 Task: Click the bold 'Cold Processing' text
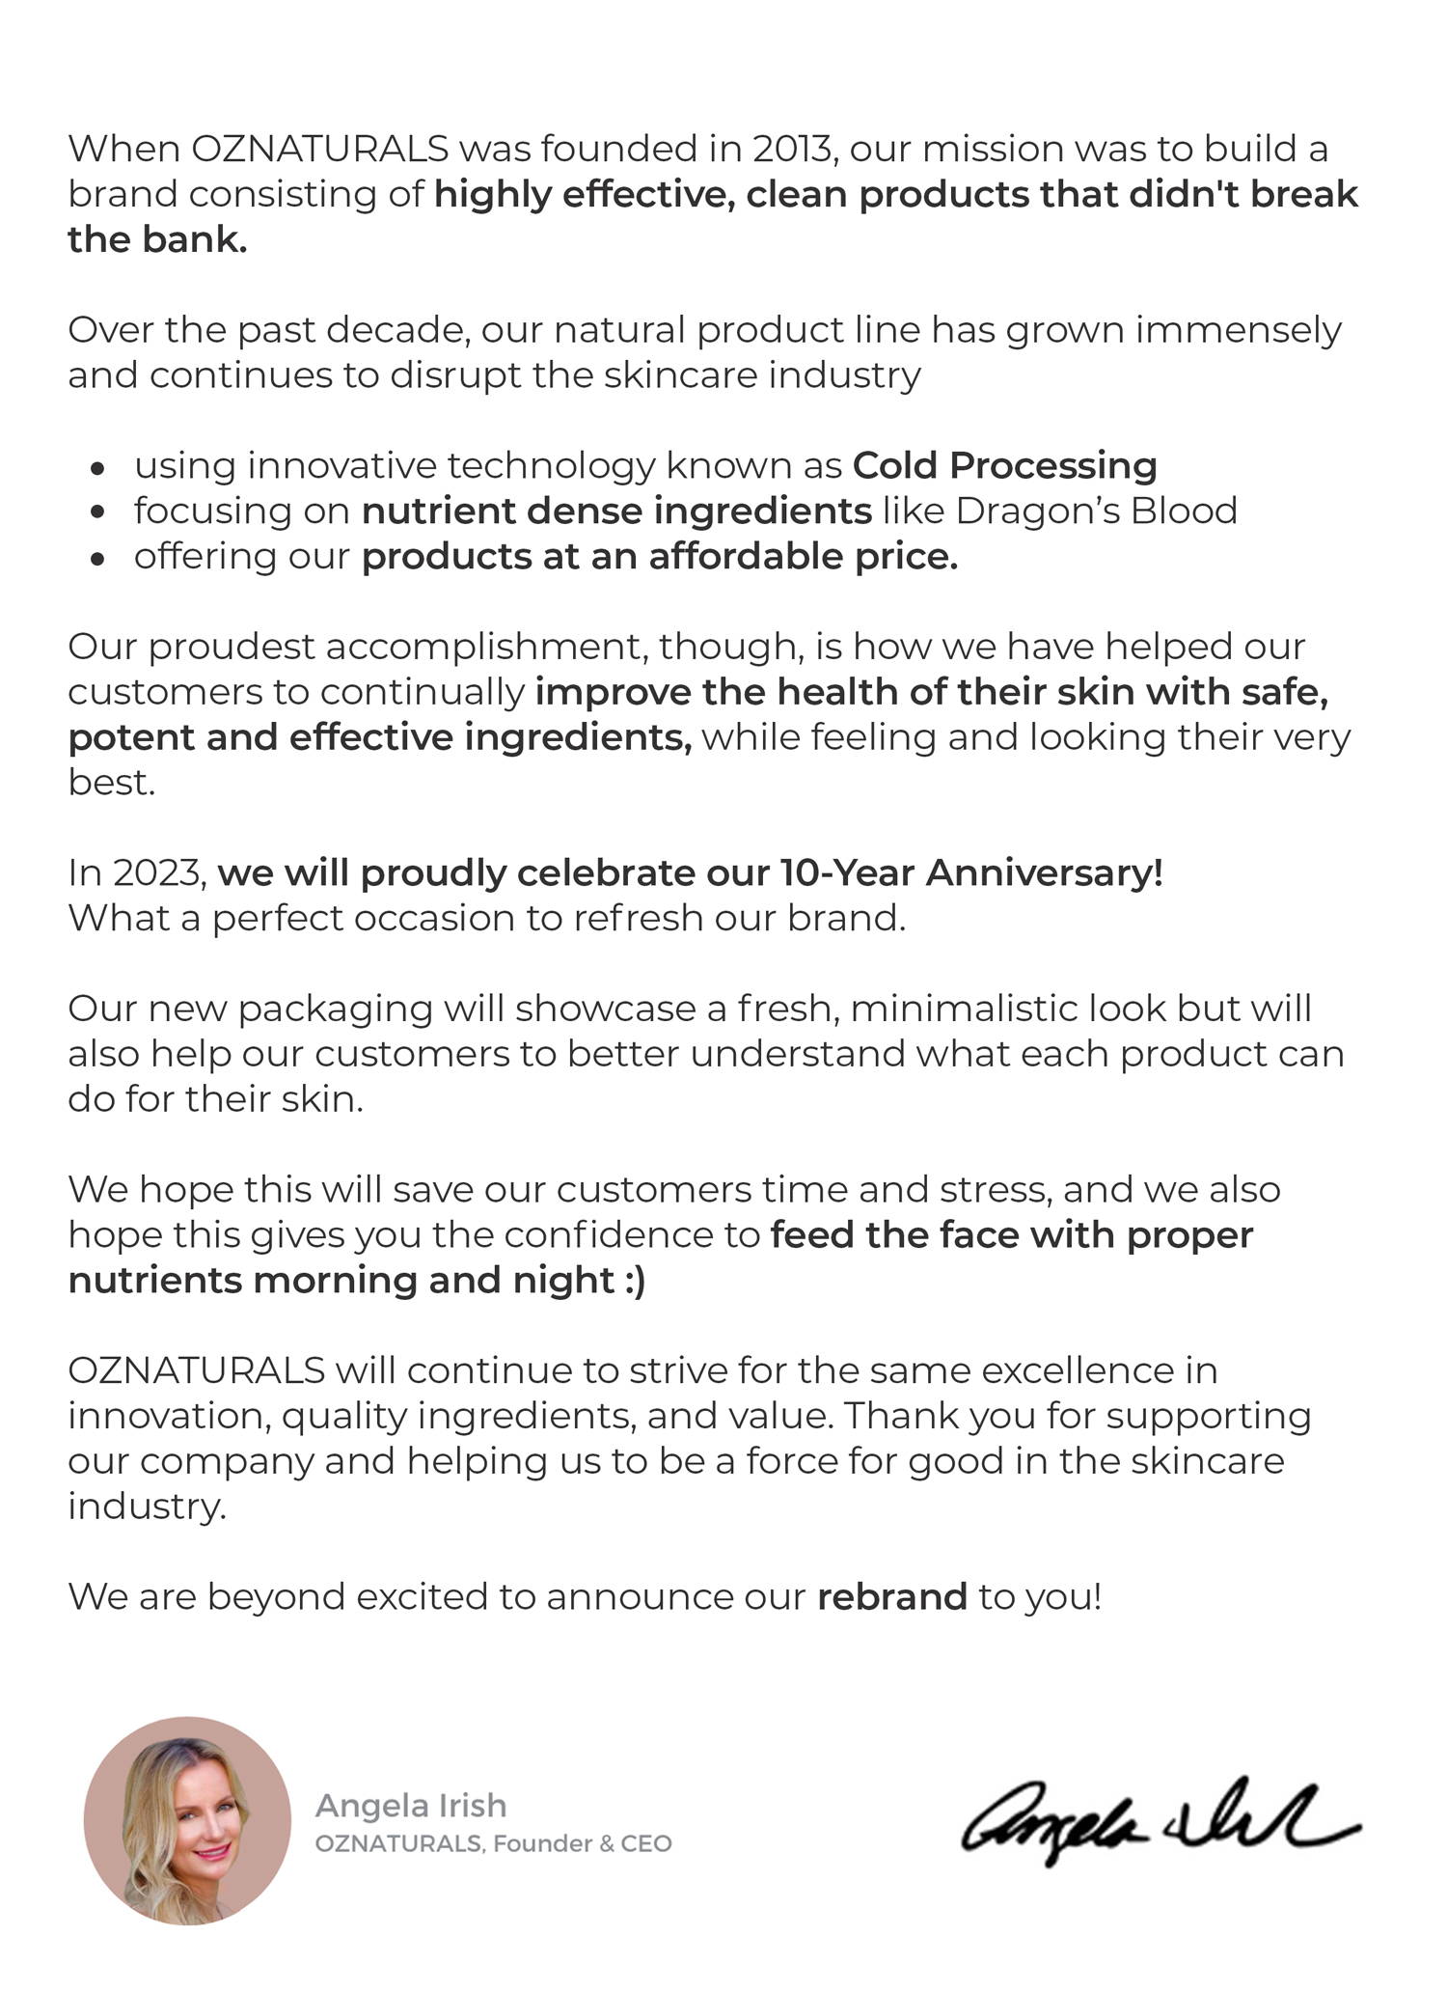(x=1005, y=465)
